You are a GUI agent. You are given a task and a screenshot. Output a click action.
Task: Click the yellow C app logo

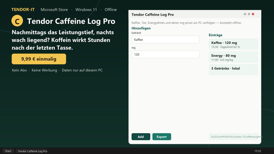17,21
